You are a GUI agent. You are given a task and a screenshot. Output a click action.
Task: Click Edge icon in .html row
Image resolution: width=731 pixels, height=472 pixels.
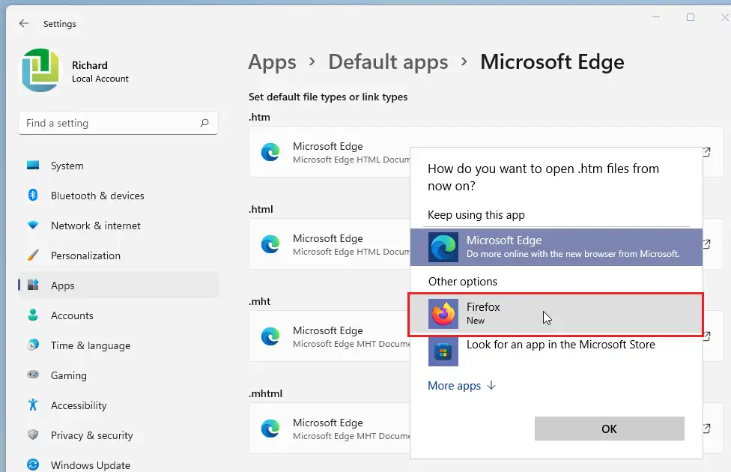270,244
